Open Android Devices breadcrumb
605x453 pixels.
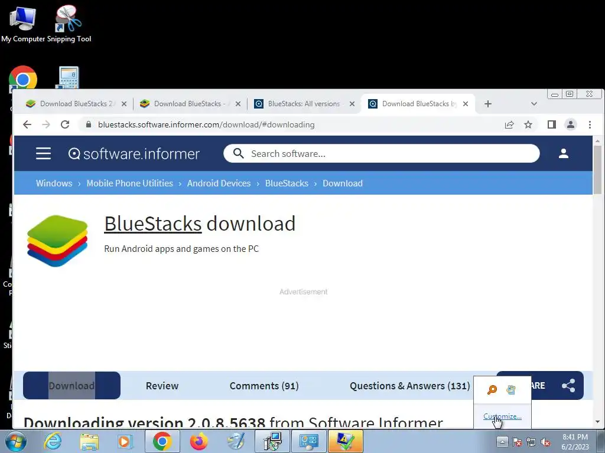click(219, 183)
